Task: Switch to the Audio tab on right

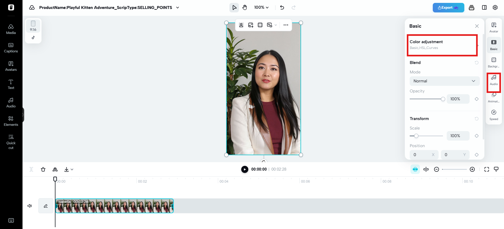Action: [x=493, y=80]
